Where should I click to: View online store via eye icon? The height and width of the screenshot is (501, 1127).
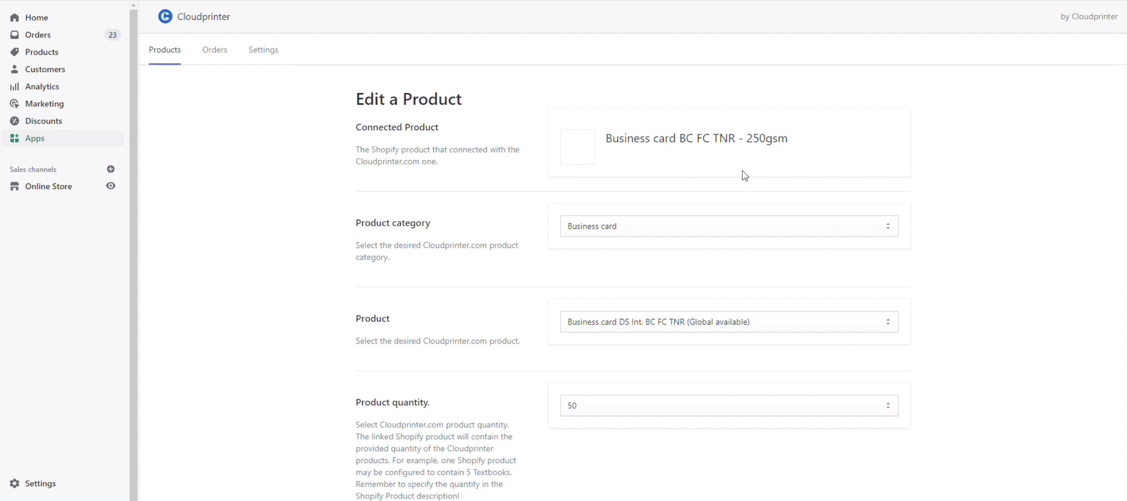[111, 186]
